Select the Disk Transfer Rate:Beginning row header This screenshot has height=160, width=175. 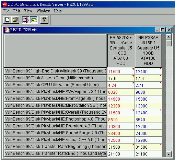point(56,147)
